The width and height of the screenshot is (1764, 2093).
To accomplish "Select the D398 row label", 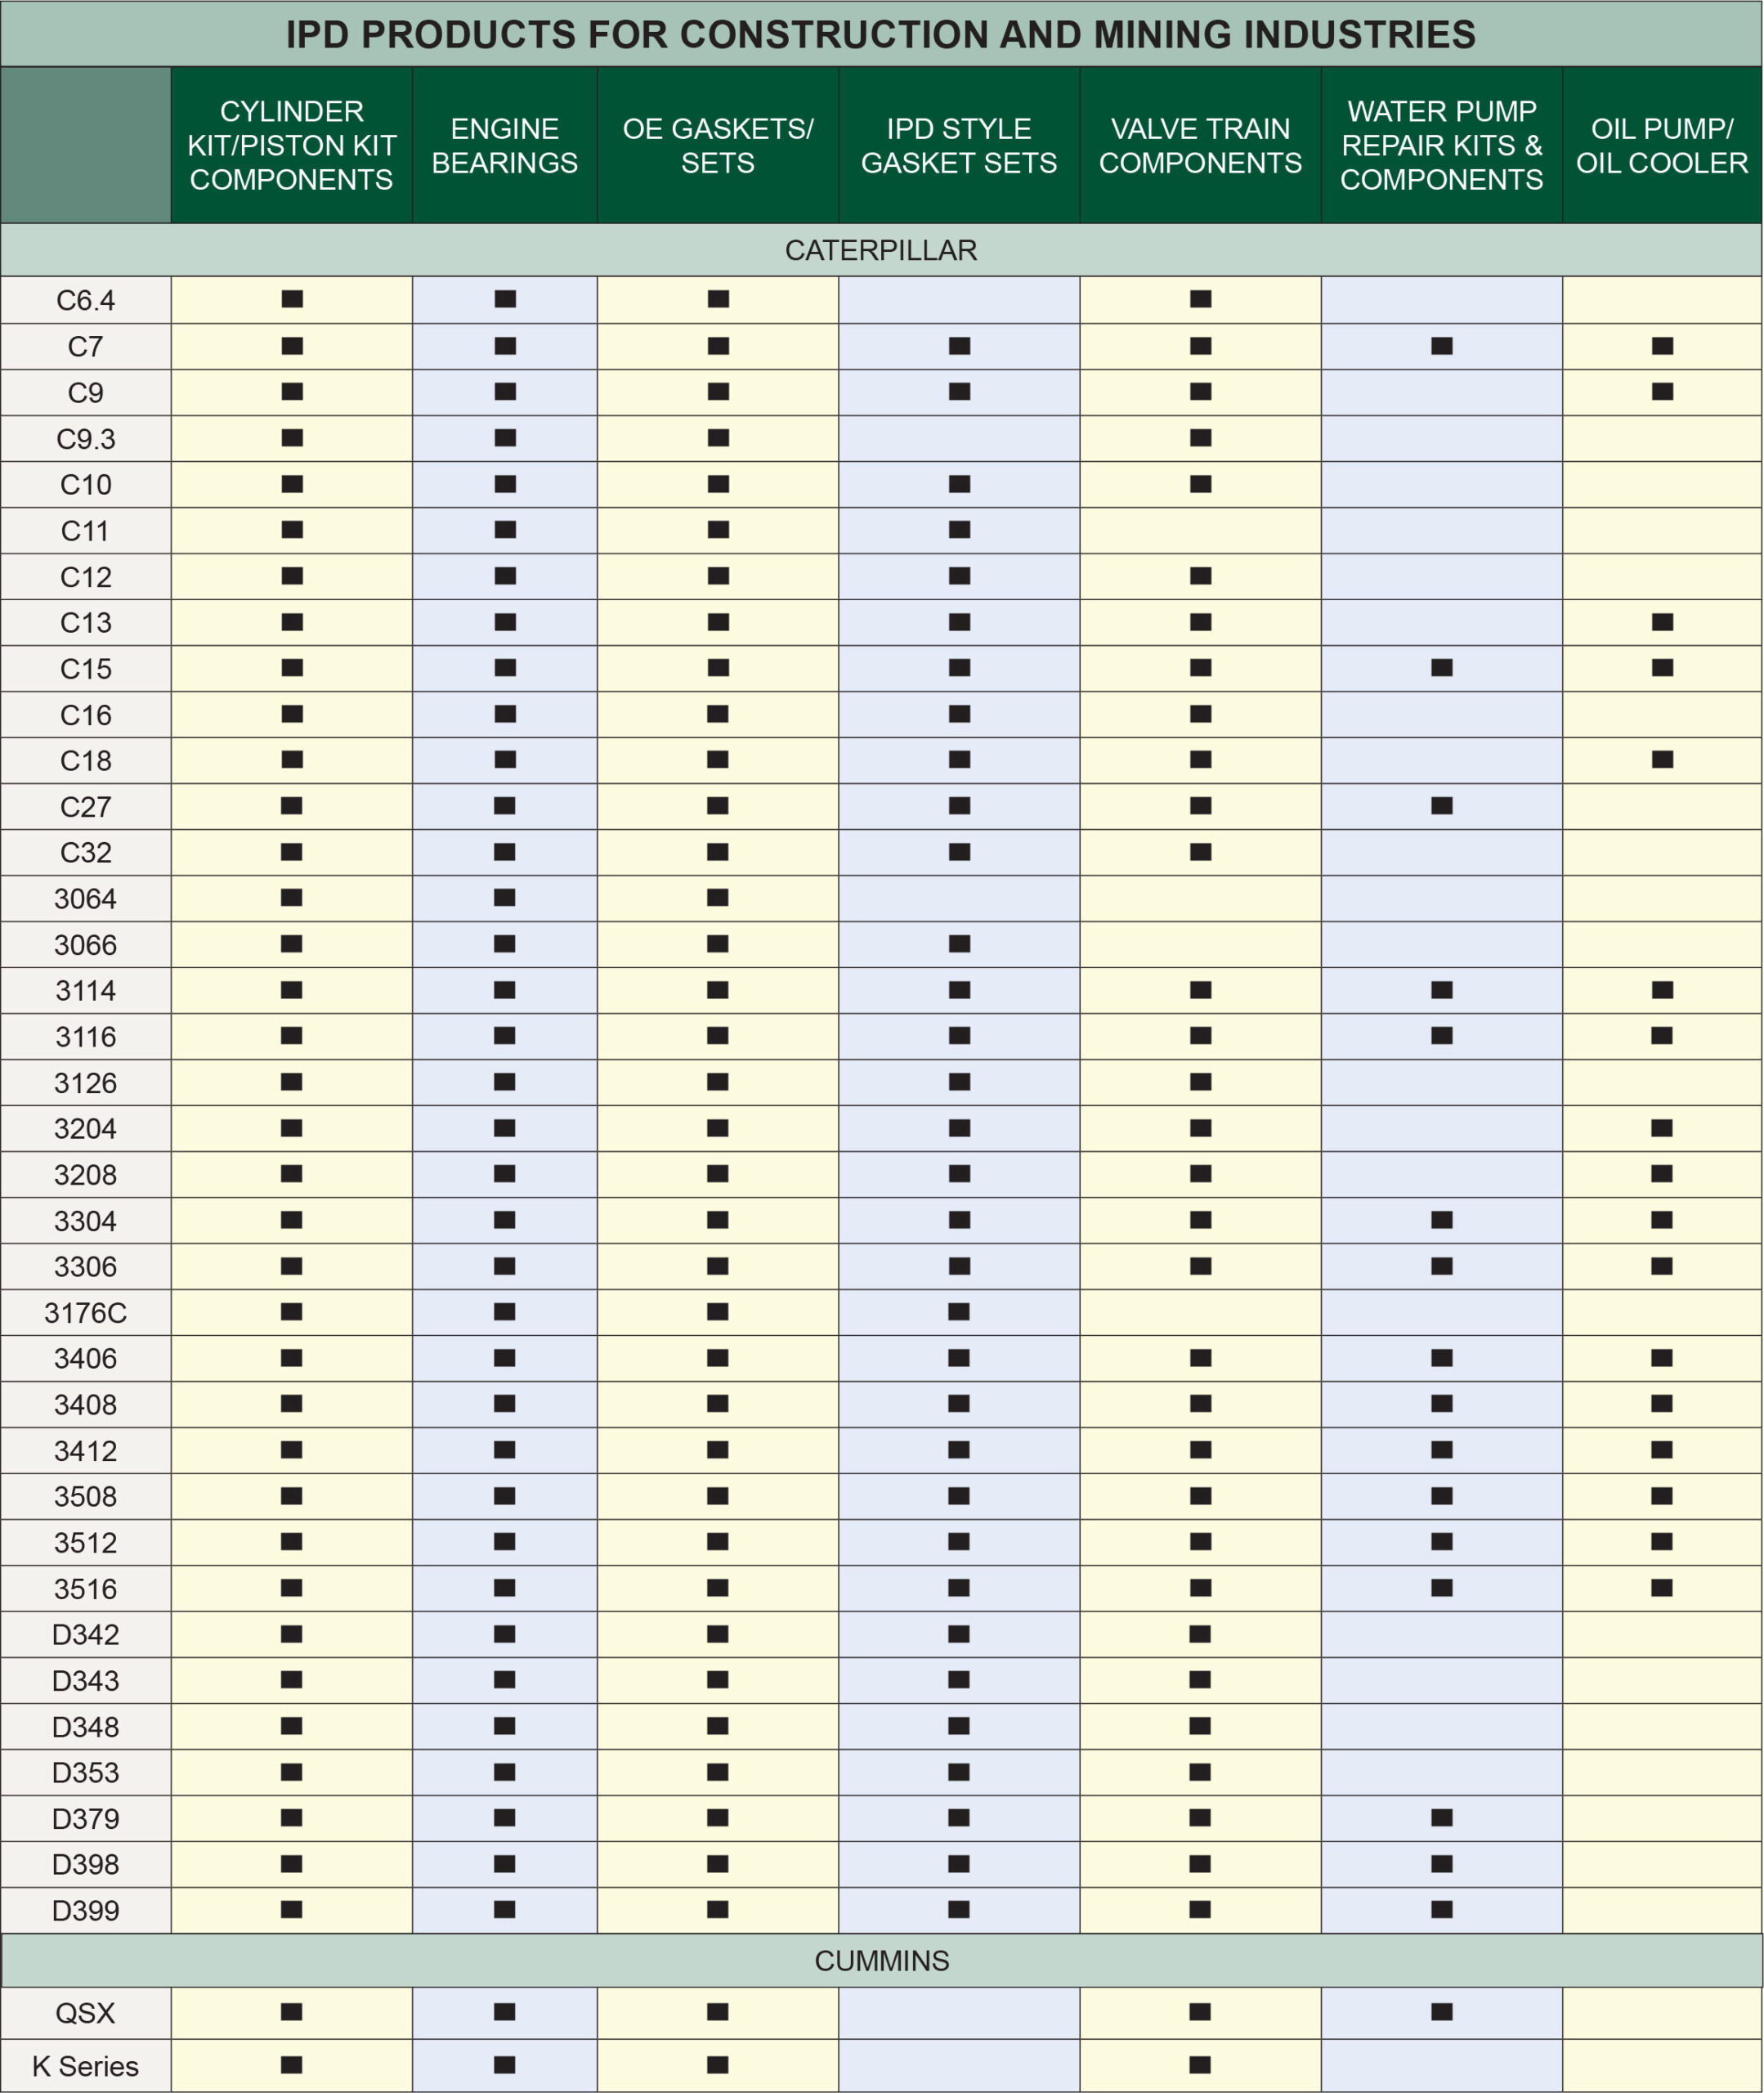I will (x=86, y=1864).
